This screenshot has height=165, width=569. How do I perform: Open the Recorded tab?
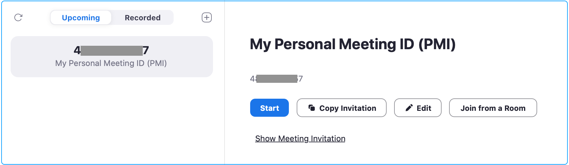point(143,18)
